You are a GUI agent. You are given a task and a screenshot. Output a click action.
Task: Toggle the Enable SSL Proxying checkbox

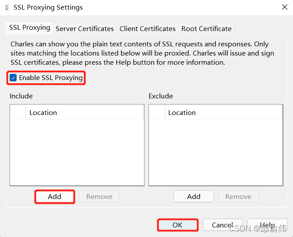(13, 78)
